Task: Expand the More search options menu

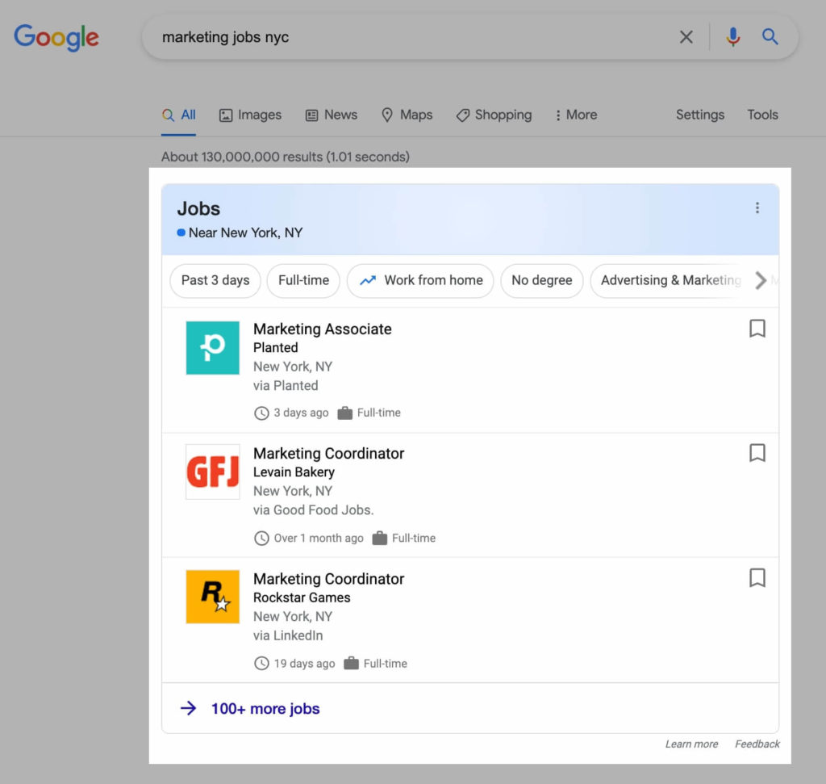Action: tap(576, 115)
